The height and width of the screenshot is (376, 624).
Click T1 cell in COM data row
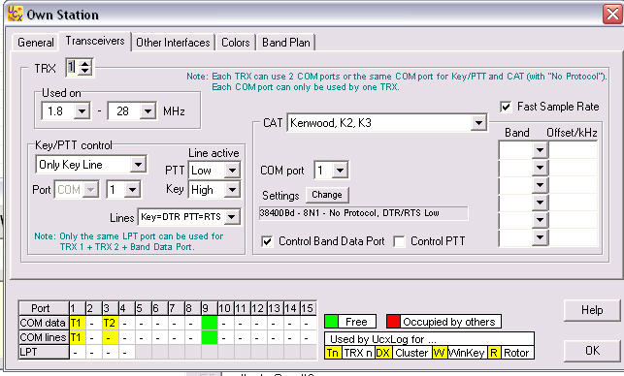[78, 323]
